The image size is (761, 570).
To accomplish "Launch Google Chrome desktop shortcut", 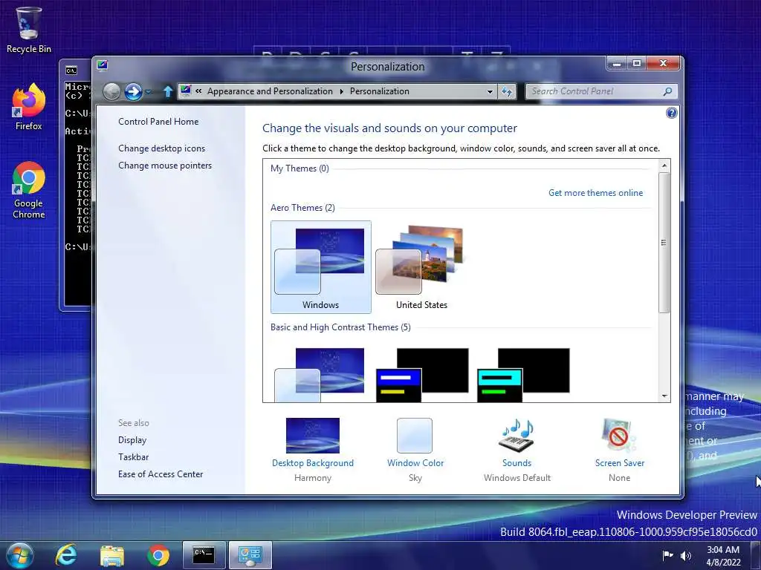I will click(28, 190).
